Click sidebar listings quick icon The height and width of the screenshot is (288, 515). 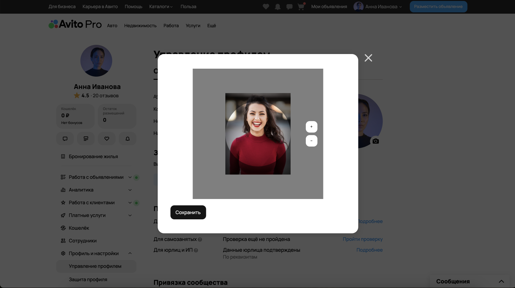click(x=86, y=139)
